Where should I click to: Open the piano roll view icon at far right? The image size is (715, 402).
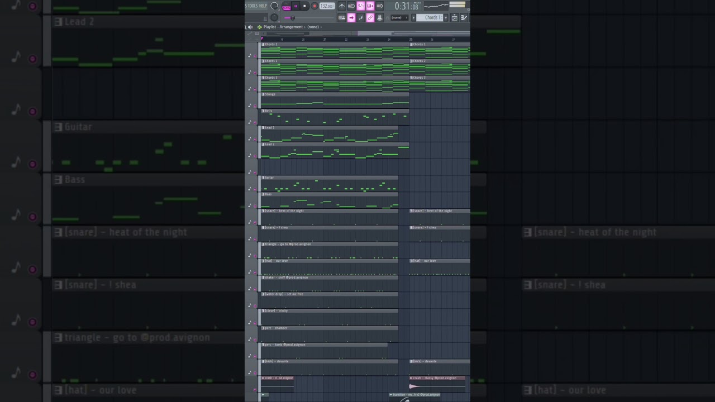click(x=464, y=18)
